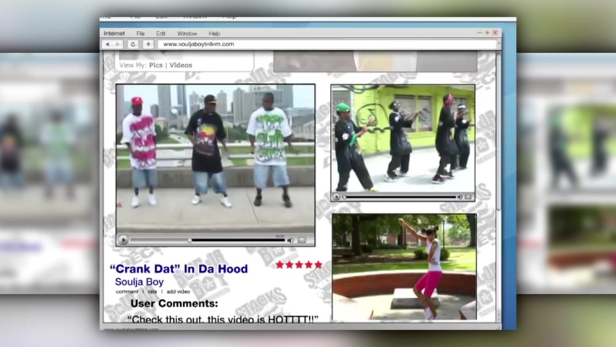The image size is (616, 347).
Task: Click the plus button beside the address bar
Action: pos(148,44)
